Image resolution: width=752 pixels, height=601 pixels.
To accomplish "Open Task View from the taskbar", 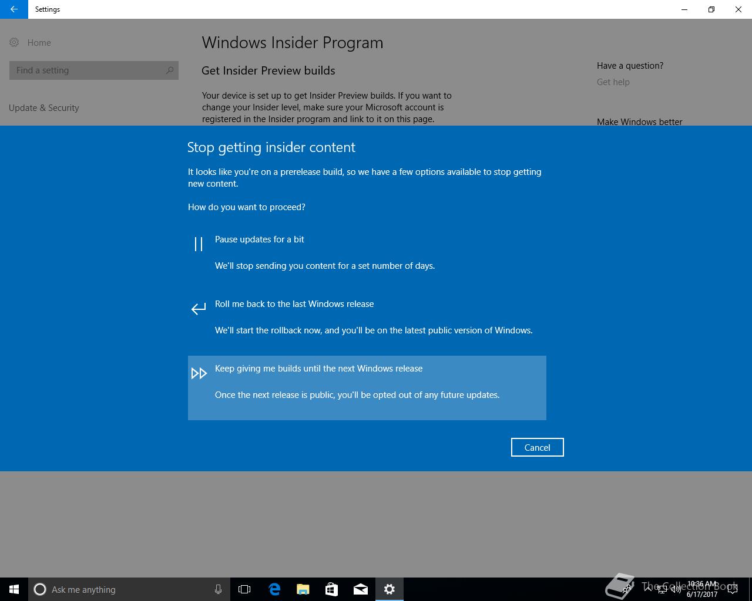I will [x=244, y=589].
